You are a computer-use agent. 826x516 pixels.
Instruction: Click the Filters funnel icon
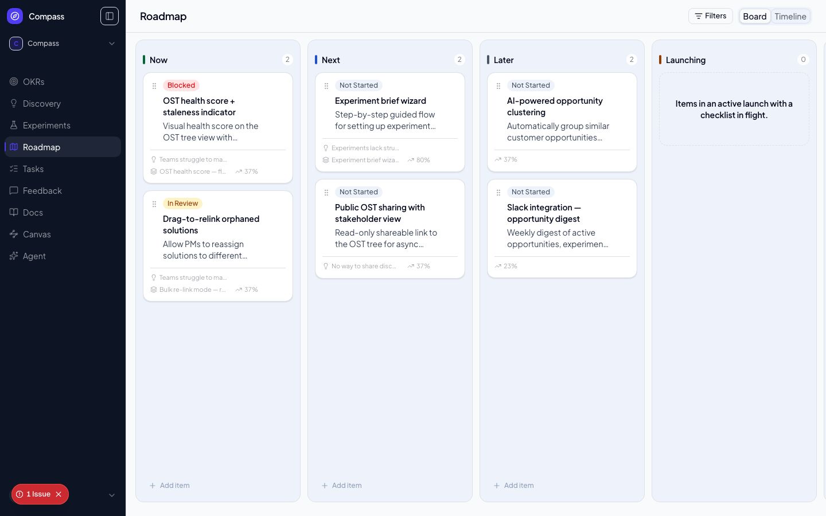click(x=699, y=16)
